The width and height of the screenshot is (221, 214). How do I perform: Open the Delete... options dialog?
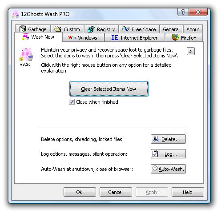168,139
